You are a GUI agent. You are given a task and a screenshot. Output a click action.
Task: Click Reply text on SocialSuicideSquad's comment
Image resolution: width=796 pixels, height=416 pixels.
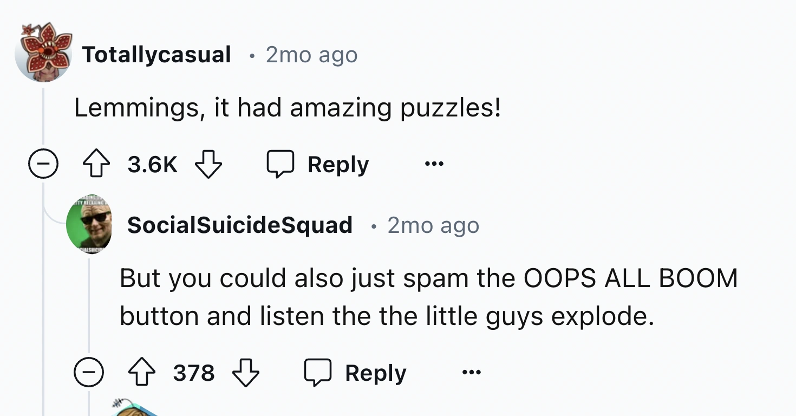point(376,373)
